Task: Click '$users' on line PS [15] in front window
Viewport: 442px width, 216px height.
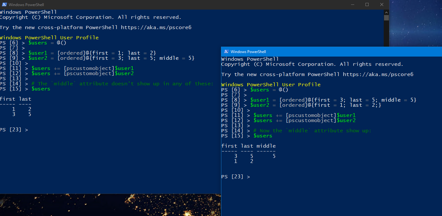Action: (x=263, y=136)
